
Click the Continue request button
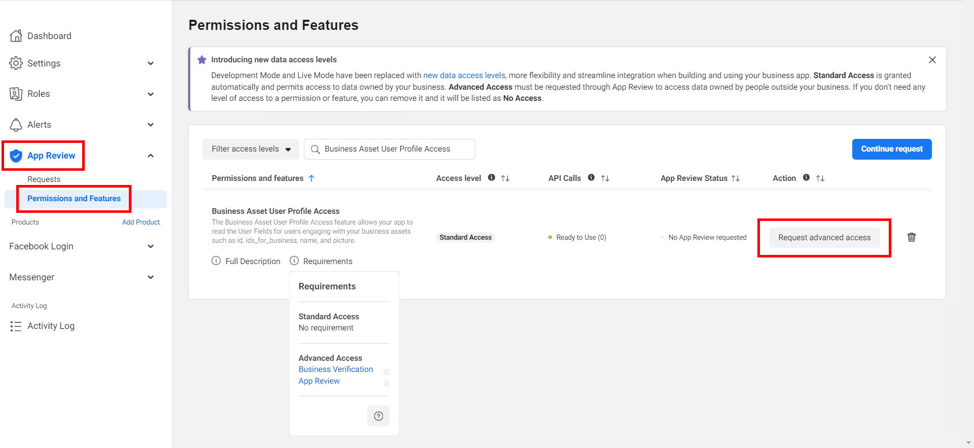tap(891, 149)
